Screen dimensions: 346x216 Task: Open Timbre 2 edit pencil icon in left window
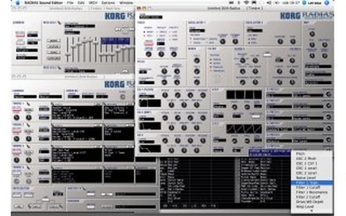point(29,125)
